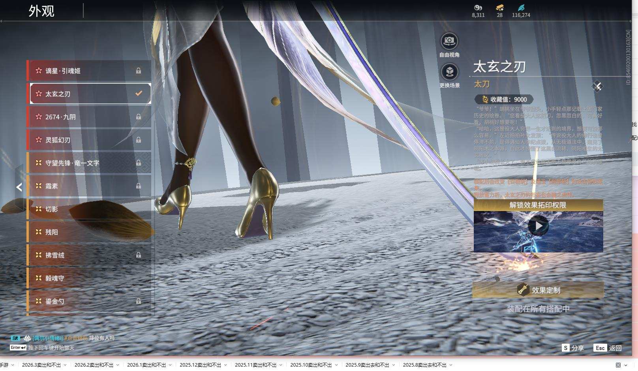638x371 pixels.
Task: Switch to the 2025.10卖出和不出 sheet tab
Action: coord(311,365)
